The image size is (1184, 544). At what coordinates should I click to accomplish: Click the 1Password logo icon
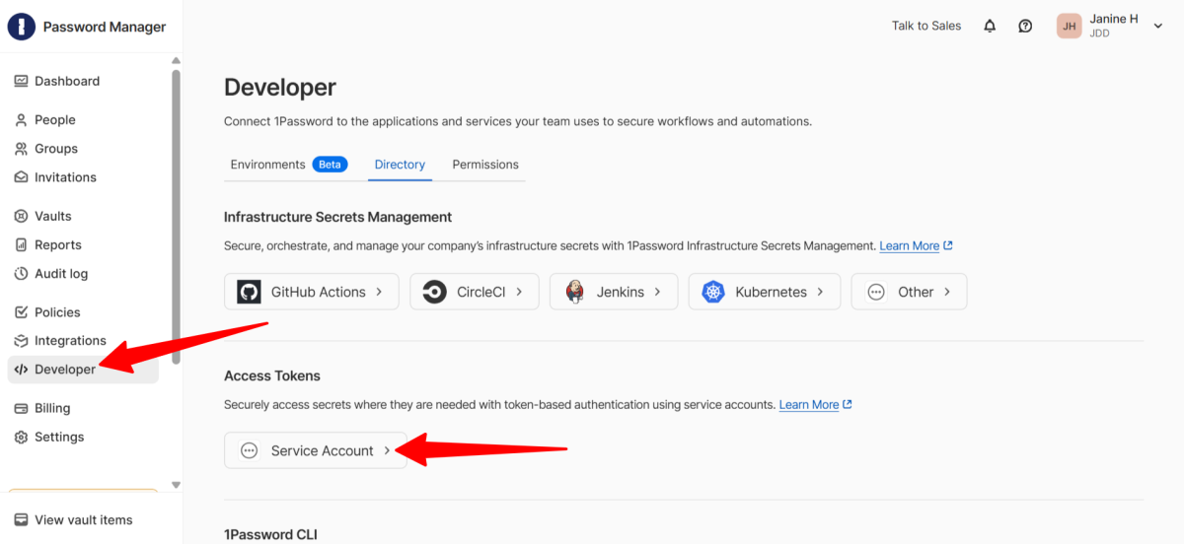tap(22, 27)
